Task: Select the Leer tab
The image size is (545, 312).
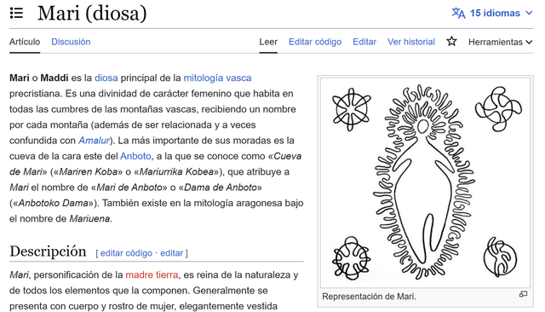Action: [x=268, y=42]
